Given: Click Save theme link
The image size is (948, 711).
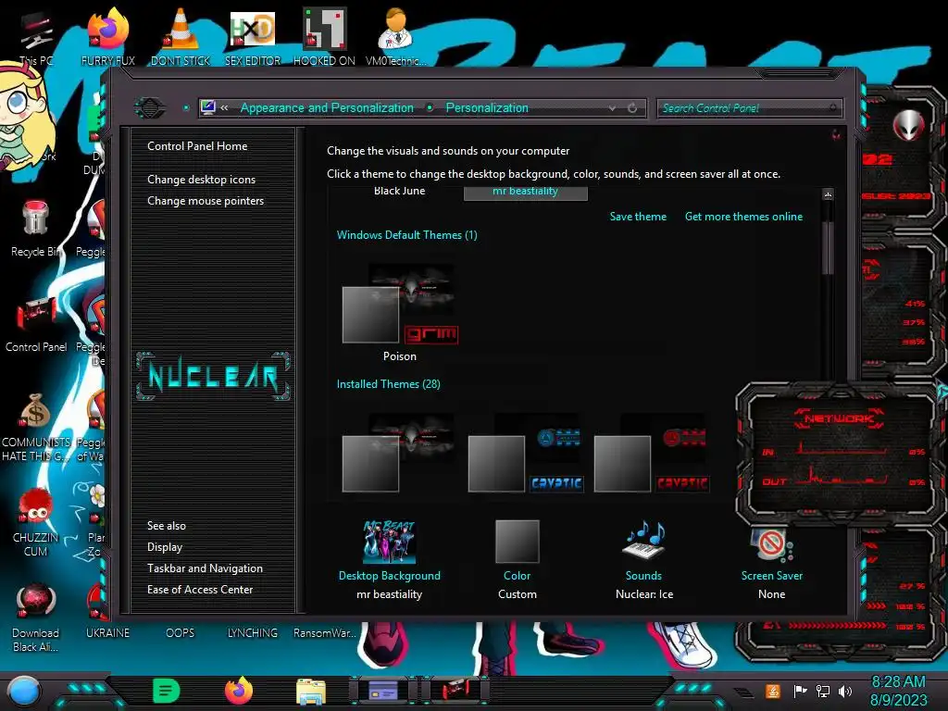Looking at the screenshot, I should point(638,217).
